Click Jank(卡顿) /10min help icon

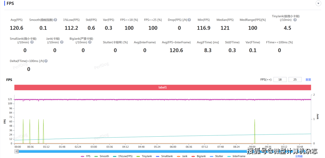coord(62,42)
